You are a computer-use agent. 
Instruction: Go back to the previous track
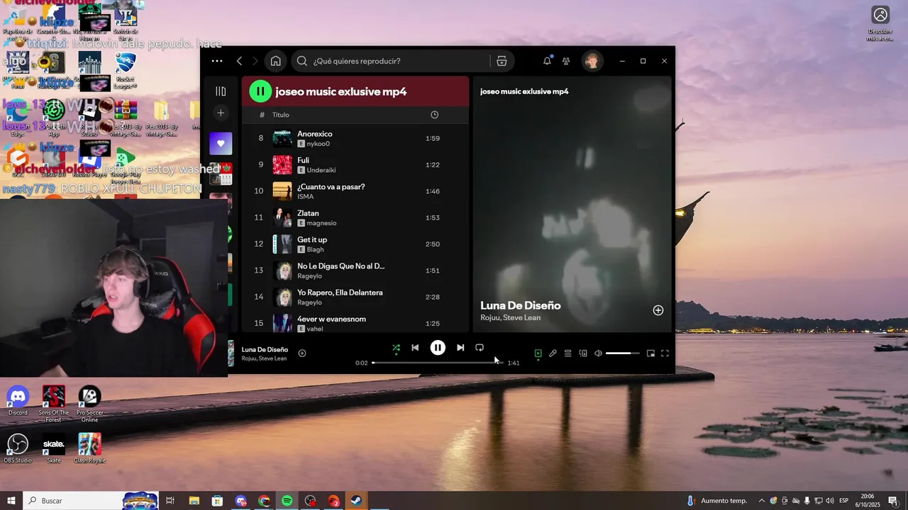point(415,348)
